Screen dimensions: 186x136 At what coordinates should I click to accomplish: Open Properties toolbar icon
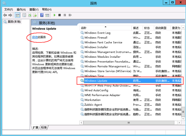point(24,15)
